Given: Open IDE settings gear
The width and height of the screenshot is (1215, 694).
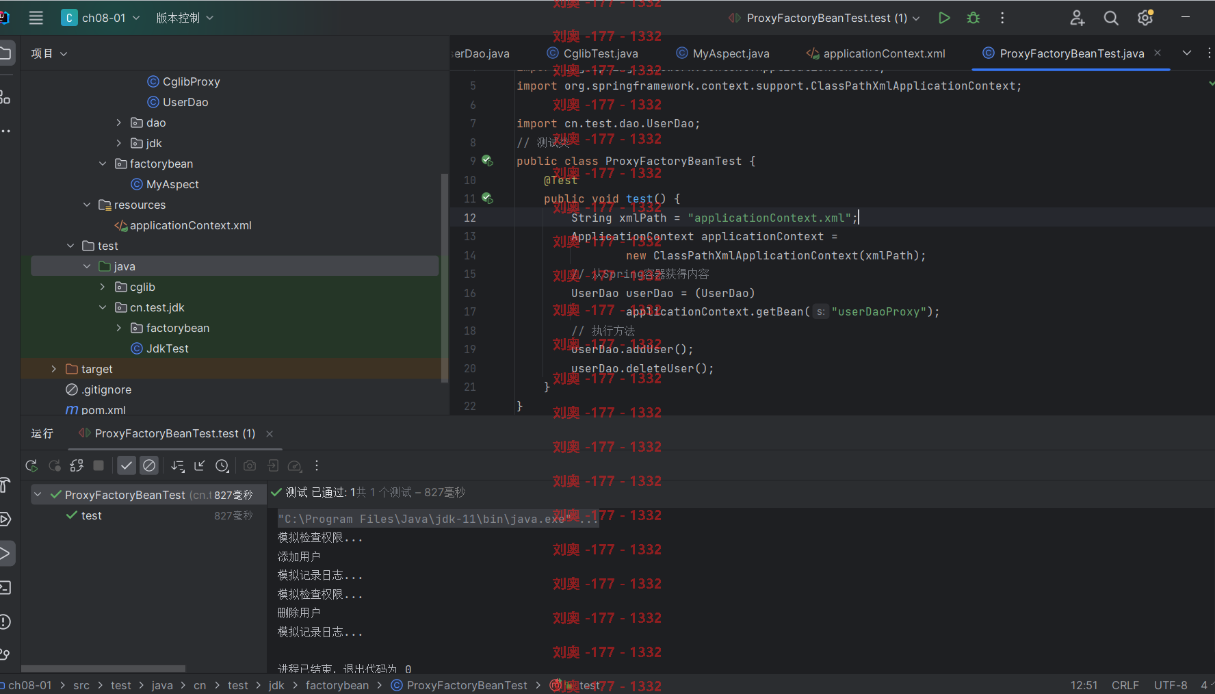Looking at the screenshot, I should point(1145,18).
